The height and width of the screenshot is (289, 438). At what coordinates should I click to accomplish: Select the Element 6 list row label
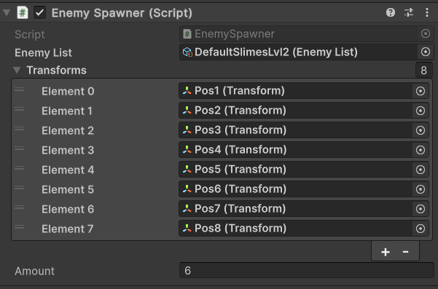(x=68, y=209)
